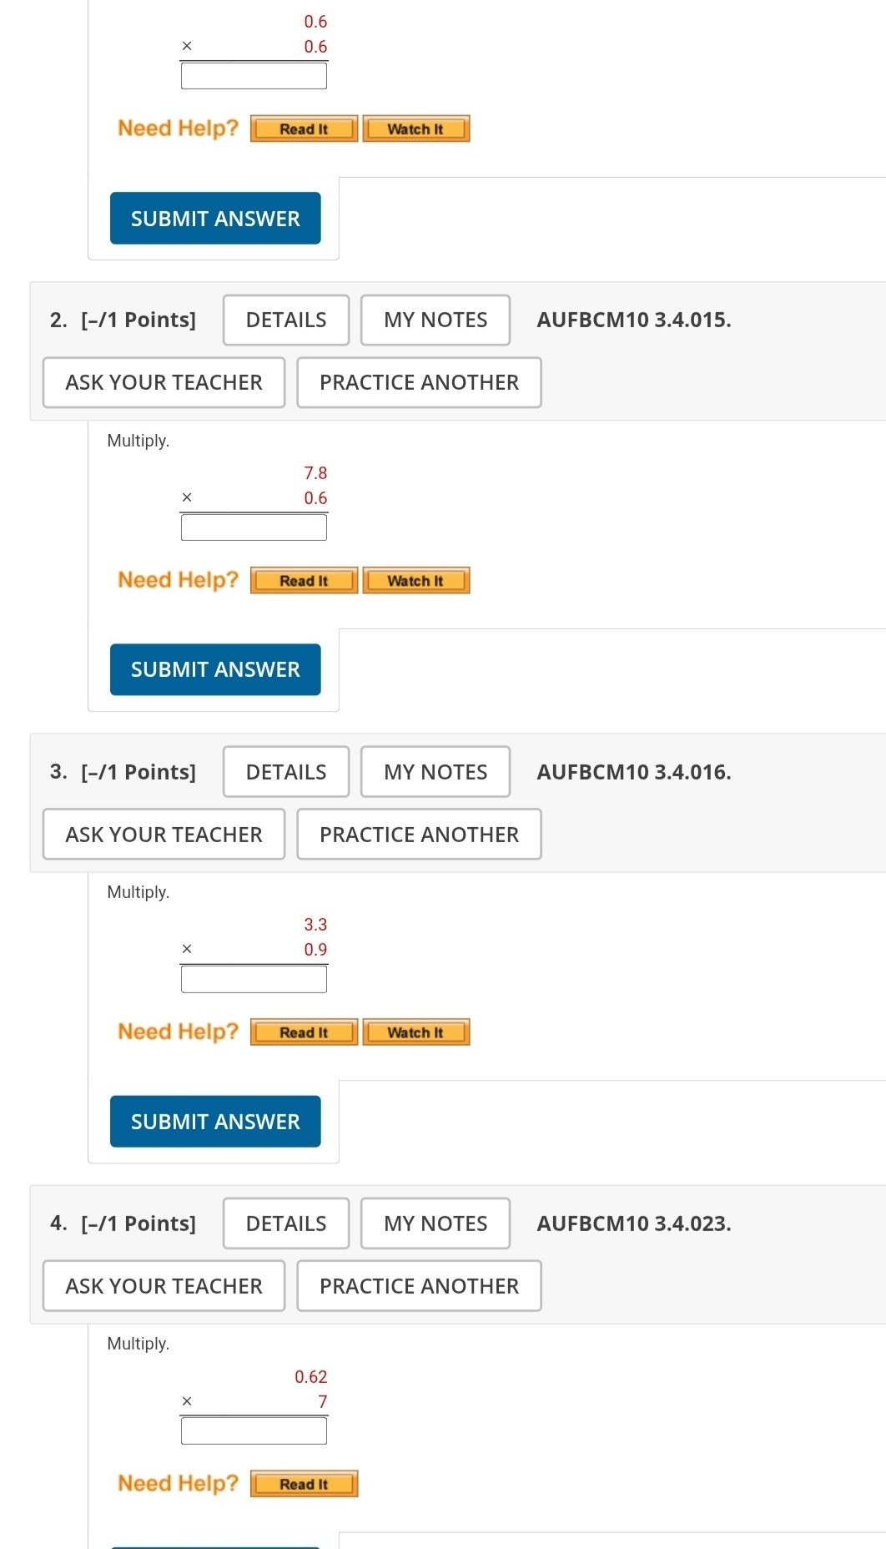This screenshot has height=1549, width=886.
Task: Click Read It button for question 4
Action: click(x=304, y=1484)
